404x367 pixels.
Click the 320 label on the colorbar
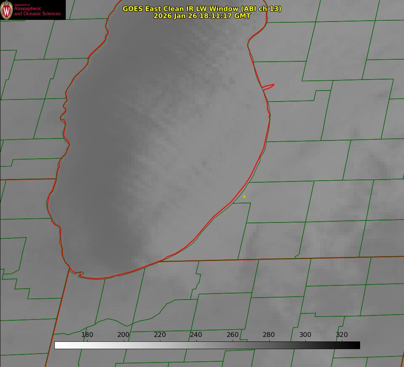[342, 335]
